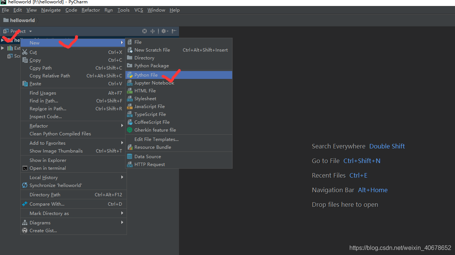Click the Python File icon

point(130,75)
